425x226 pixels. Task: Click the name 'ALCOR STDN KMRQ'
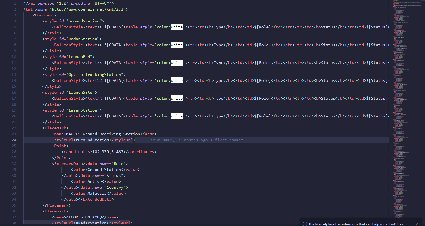(x=84, y=217)
